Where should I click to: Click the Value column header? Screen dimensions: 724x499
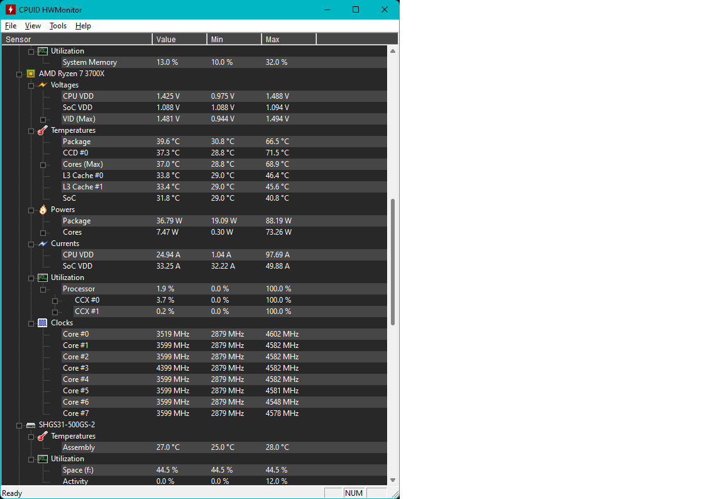point(179,39)
